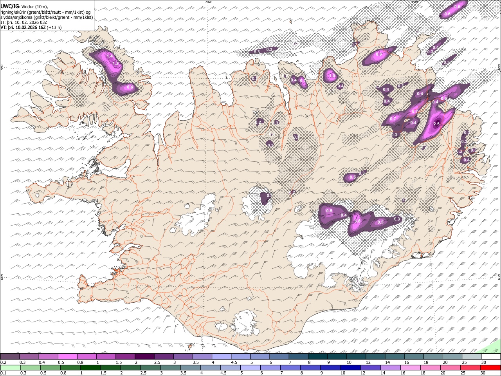Select lavender snow swatch between 4 and 4.5

[222, 357]
